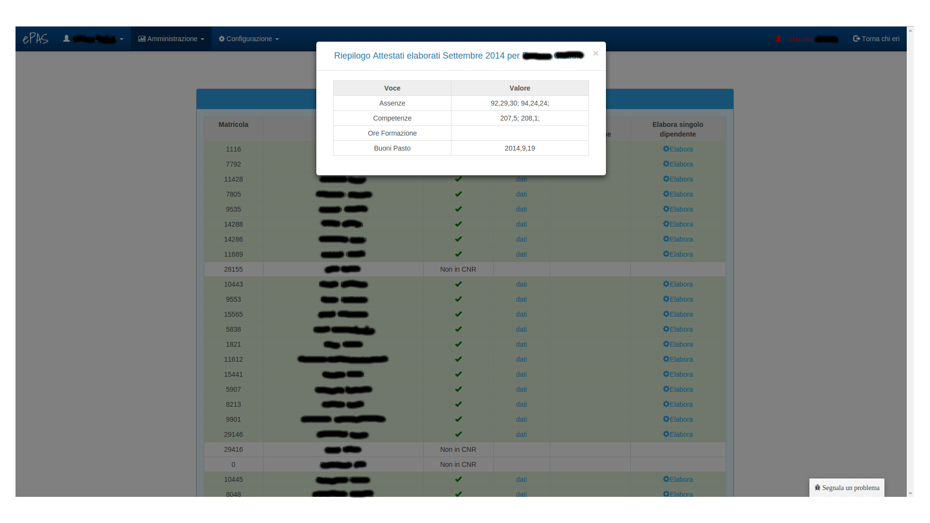Click the Elabora gear for matricola 9535
Image resolution: width=930 pixels, height=523 pixels.
coord(666,209)
